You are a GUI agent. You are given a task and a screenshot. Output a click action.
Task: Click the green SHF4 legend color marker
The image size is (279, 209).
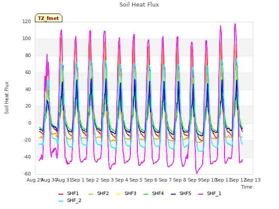(146, 194)
